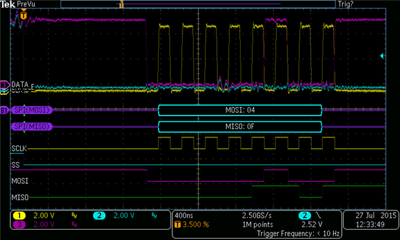This screenshot has height=240, width=400.
Task: Click the Trigger Frequency < 10 Hz readout
Action: [298, 234]
